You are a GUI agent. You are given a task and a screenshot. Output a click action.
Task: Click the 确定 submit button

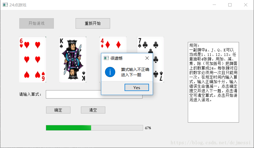coord(58,110)
